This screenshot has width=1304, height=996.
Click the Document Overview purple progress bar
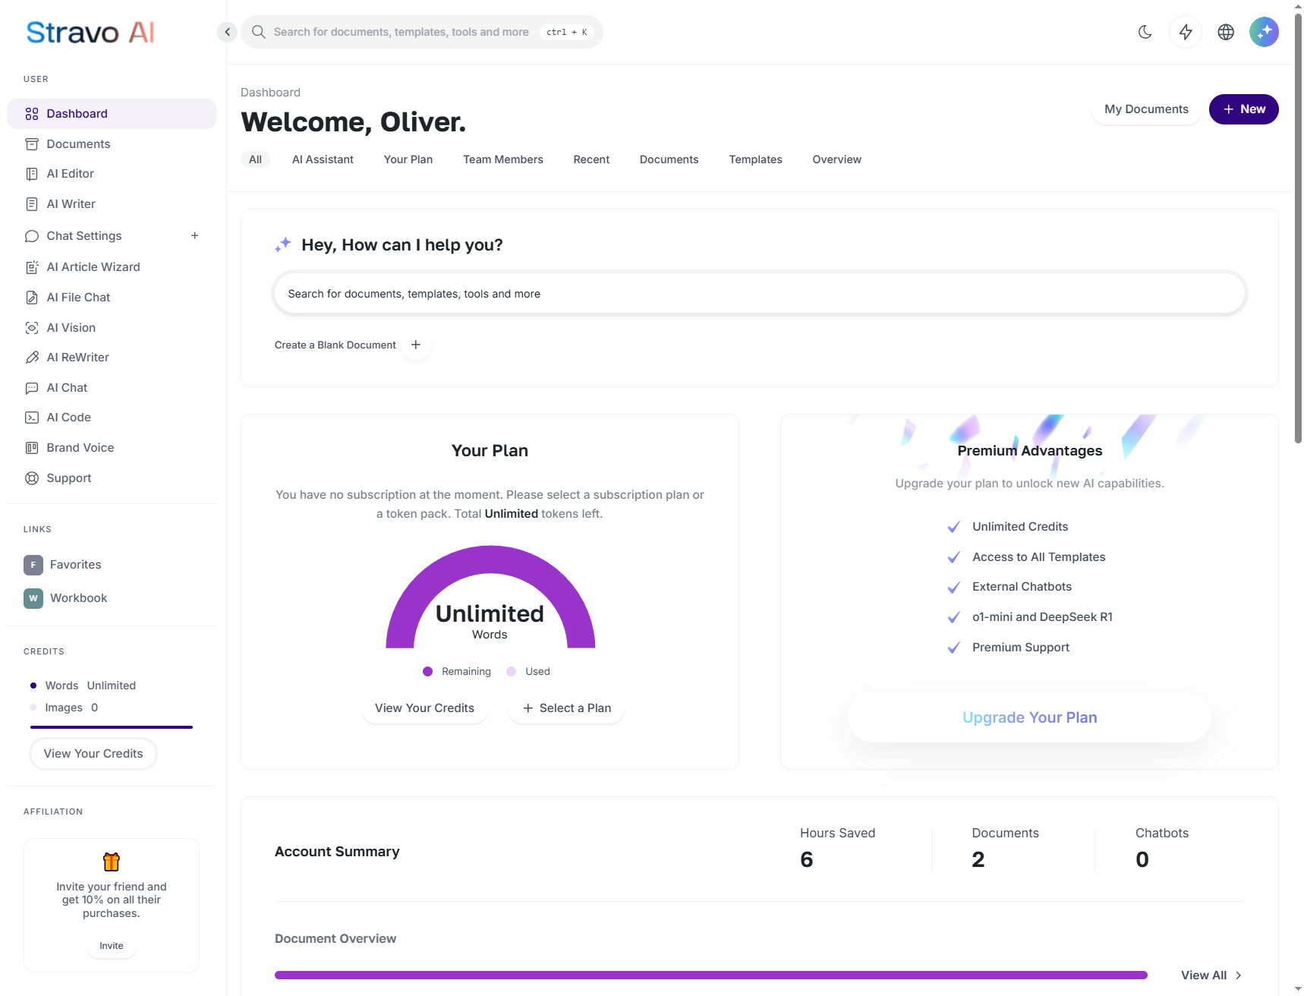[x=710, y=976]
